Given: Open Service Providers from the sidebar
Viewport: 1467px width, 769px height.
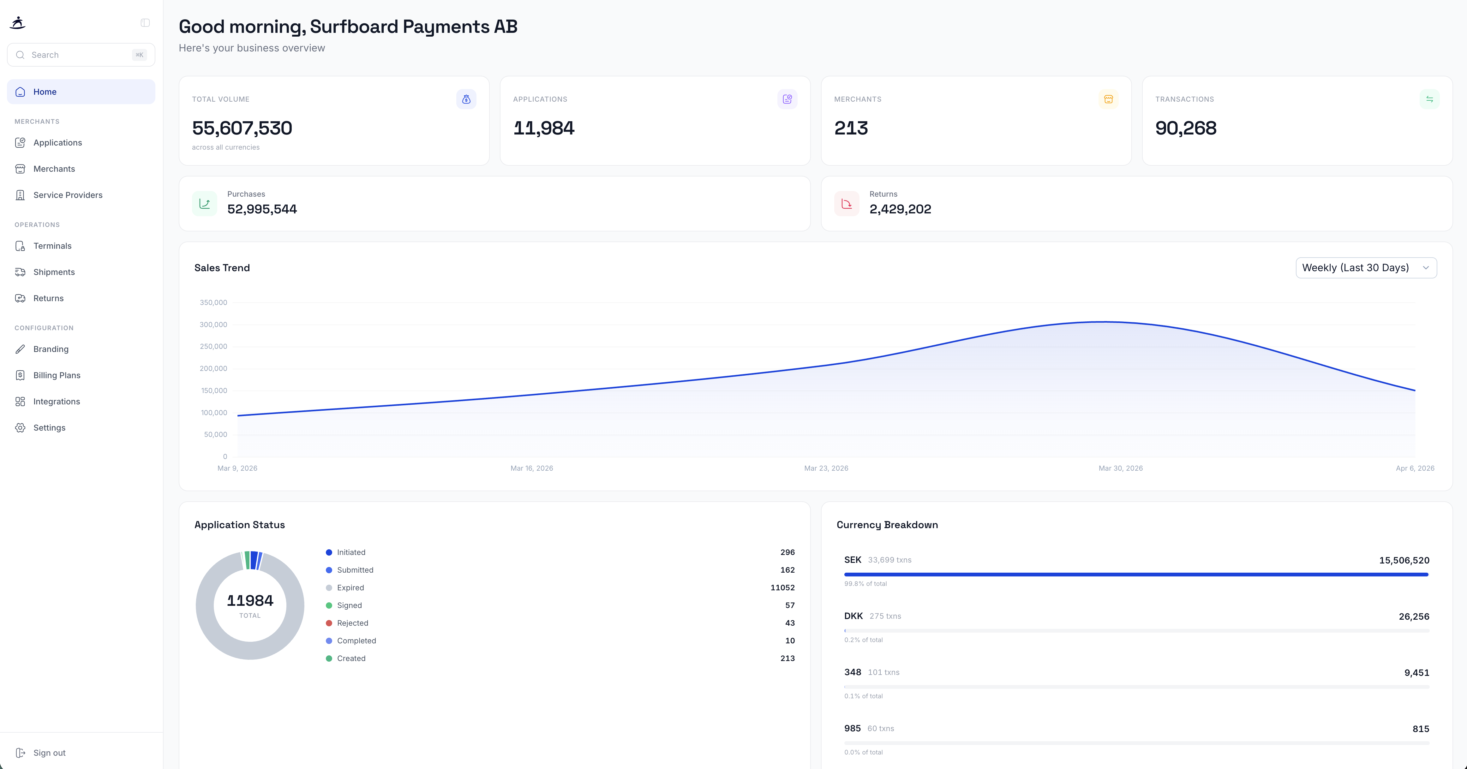Looking at the screenshot, I should (x=67, y=195).
